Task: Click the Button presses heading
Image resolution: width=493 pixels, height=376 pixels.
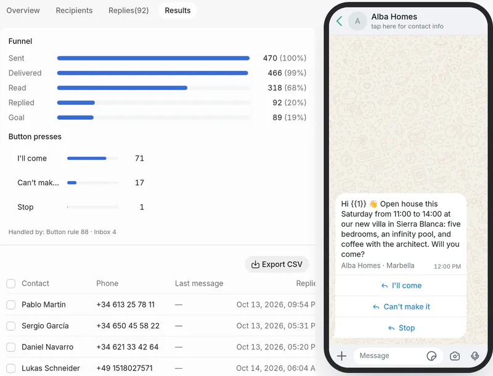Action: (35, 136)
